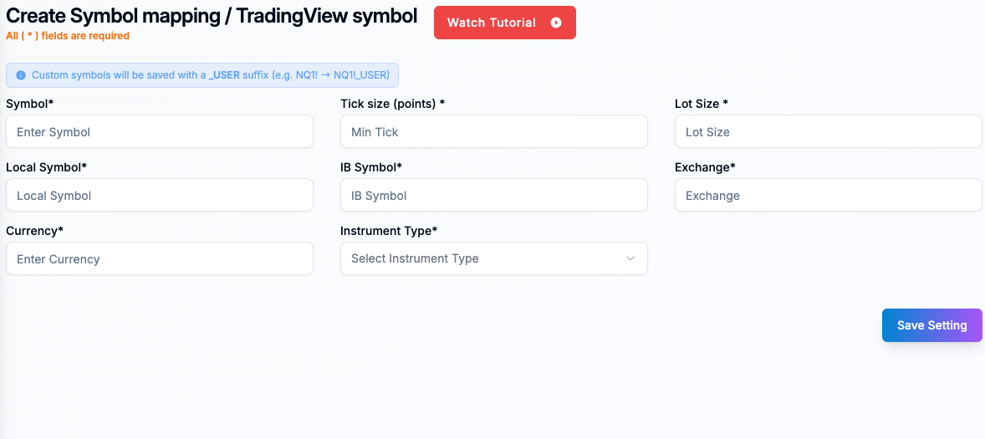Click the Save Setting button

pyautogui.click(x=931, y=325)
